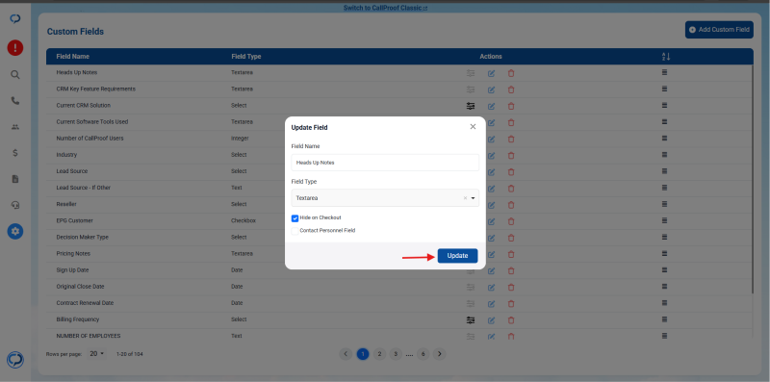Open the Field Type Textarea dropdown
The image size is (770, 382).
pos(385,198)
